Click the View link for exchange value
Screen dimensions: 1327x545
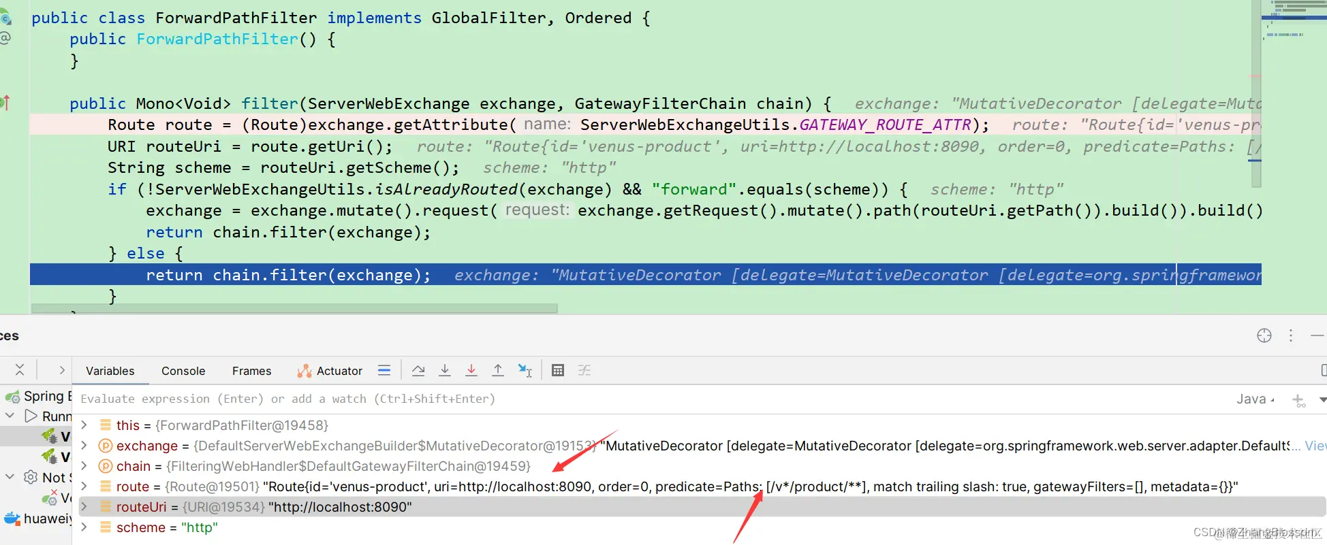pyautogui.click(x=1315, y=446)
